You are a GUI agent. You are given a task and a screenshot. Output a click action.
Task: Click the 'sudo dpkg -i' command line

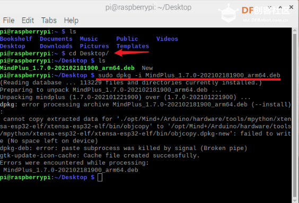189,75
